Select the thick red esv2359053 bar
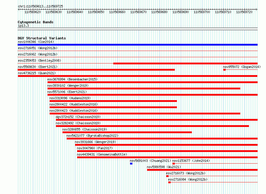The width and height of the screenshot is (266, 194). (x=185, y=63)
